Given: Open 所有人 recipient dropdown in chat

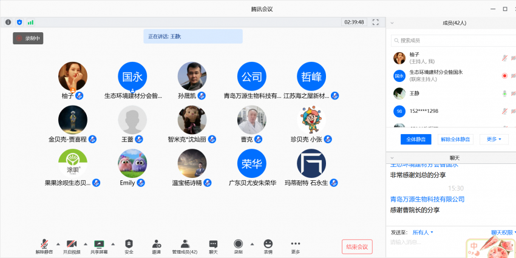Looking at the screenshot, I should tap(423, 233).
